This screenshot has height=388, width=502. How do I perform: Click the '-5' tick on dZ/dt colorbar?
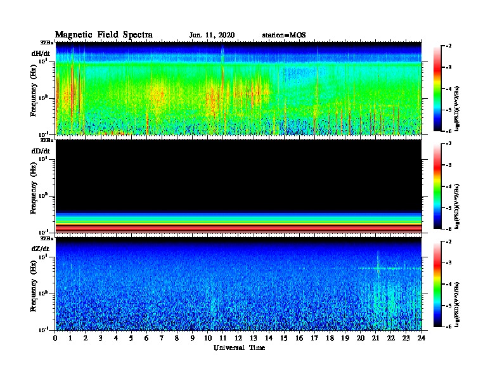click(449, 306)
